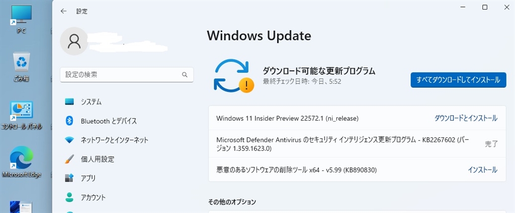Click the user profile avatar icon
Screen dimensions: 515x213
click(x=74, y=41)
